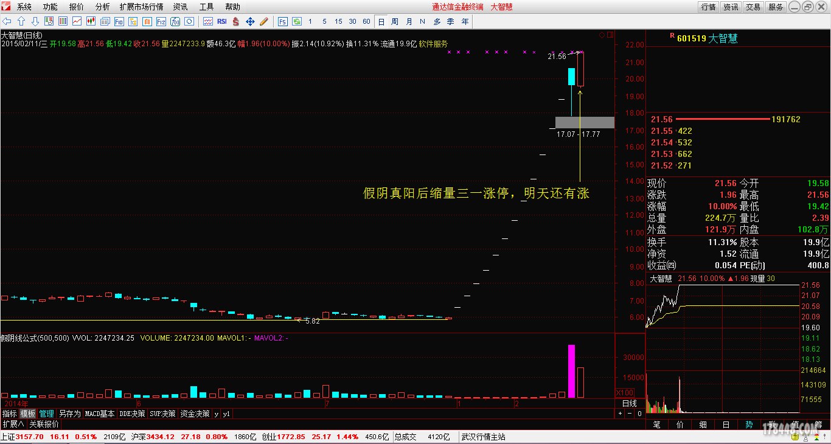Image resolution: width=831 pixels, height=444 pixels.
Task: Click the 服务 button at top right
Action: (x=776, y=7)
